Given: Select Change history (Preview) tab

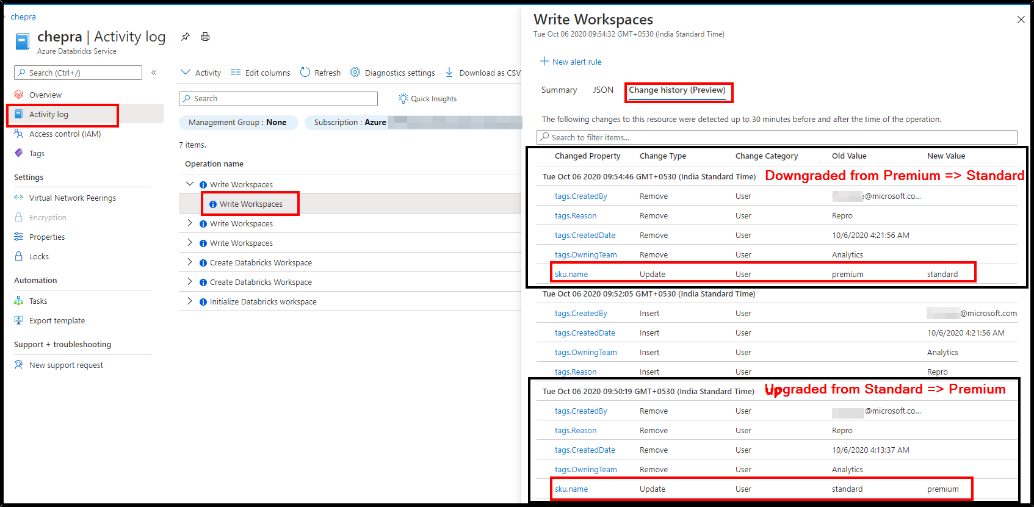Looking at the screenshot, I should pyautogui.click(x=677, y=90).
